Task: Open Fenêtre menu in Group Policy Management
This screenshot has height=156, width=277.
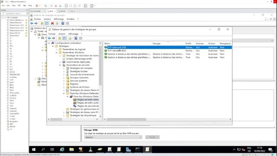Action: pyautogui.click(x=71, y=19)
